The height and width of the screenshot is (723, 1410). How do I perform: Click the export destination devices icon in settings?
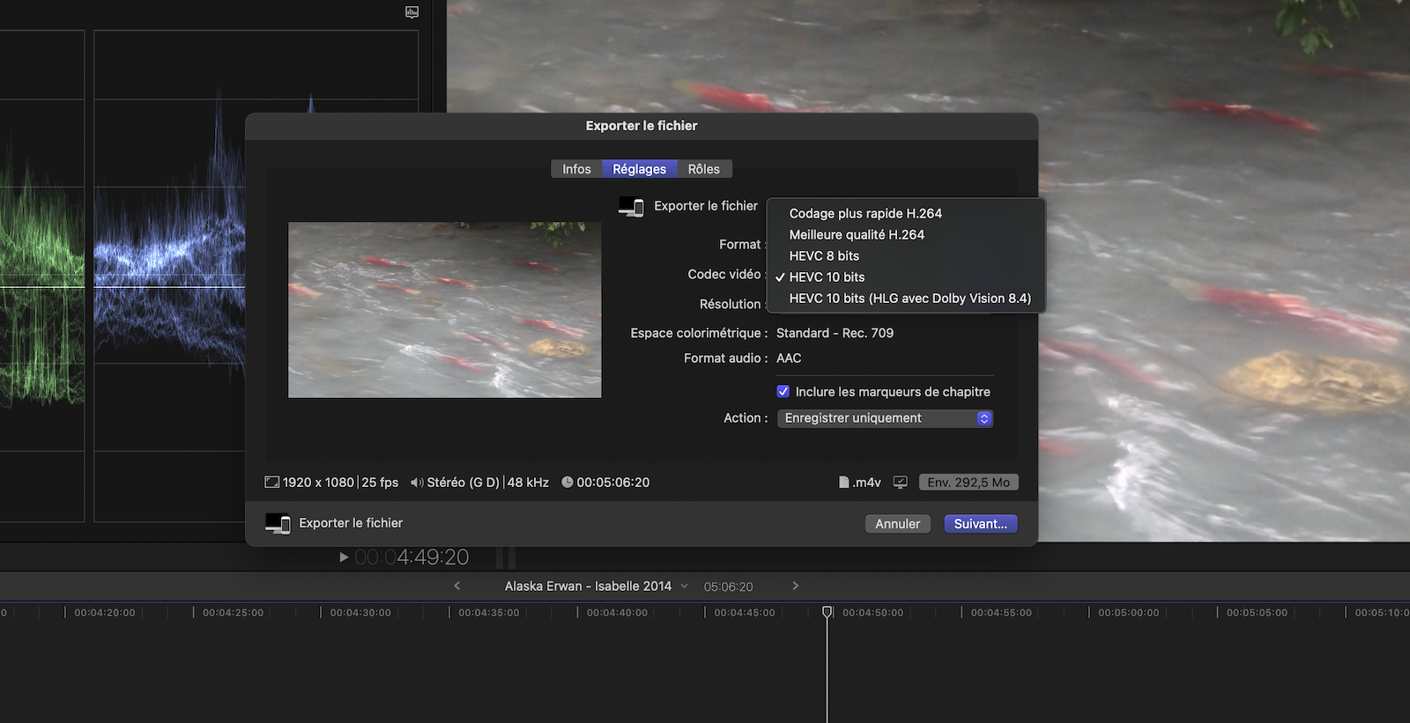[631, 206]
